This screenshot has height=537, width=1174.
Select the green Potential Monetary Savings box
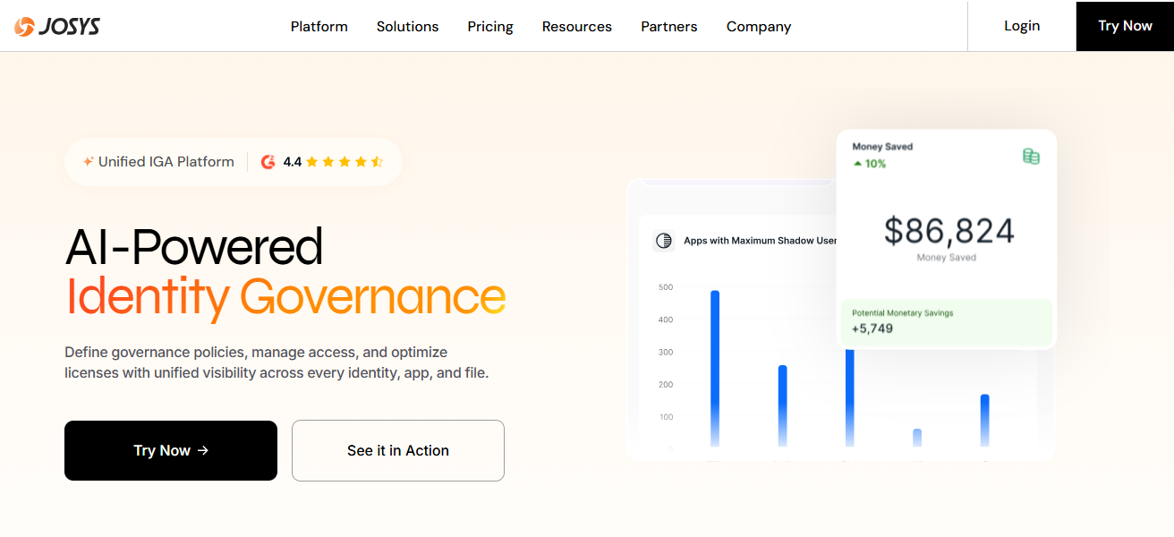pyautogui.click(x=946, y=322)
